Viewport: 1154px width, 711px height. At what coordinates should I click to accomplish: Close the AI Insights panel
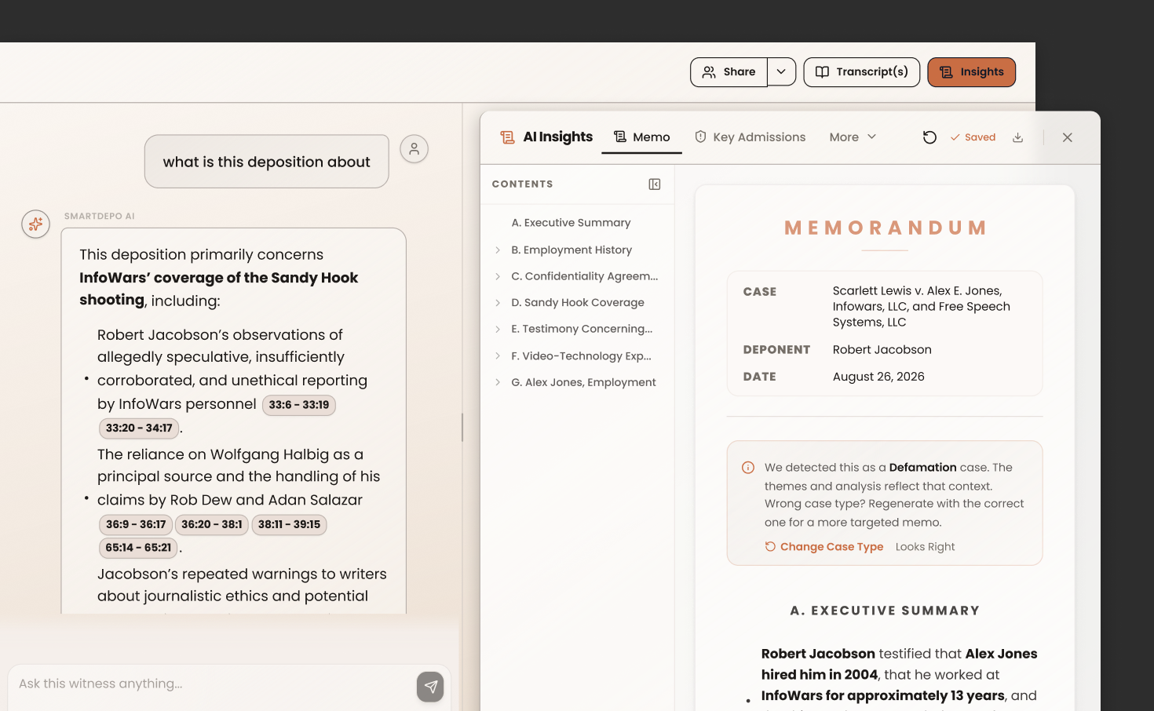click(x=1067, y=137)
